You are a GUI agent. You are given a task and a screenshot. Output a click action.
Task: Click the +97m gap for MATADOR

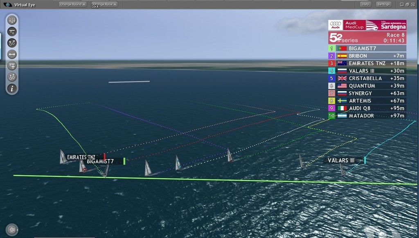(x=397, y=116)
